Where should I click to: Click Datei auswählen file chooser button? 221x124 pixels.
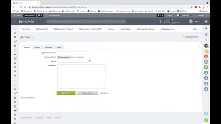[x=64, y=57]
